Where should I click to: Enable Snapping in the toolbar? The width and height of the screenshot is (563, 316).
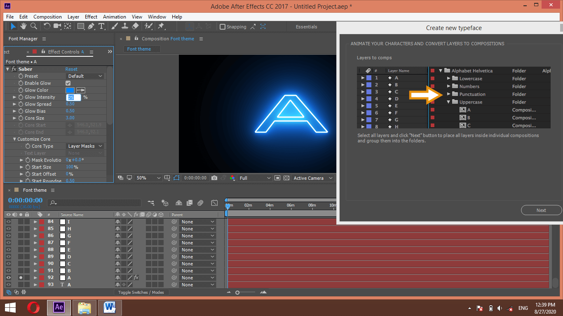coord(223,26)
